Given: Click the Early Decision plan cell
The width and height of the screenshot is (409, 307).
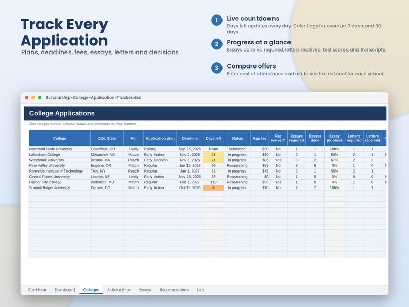Looking at the screenshot, I should [x=160, y=160].
